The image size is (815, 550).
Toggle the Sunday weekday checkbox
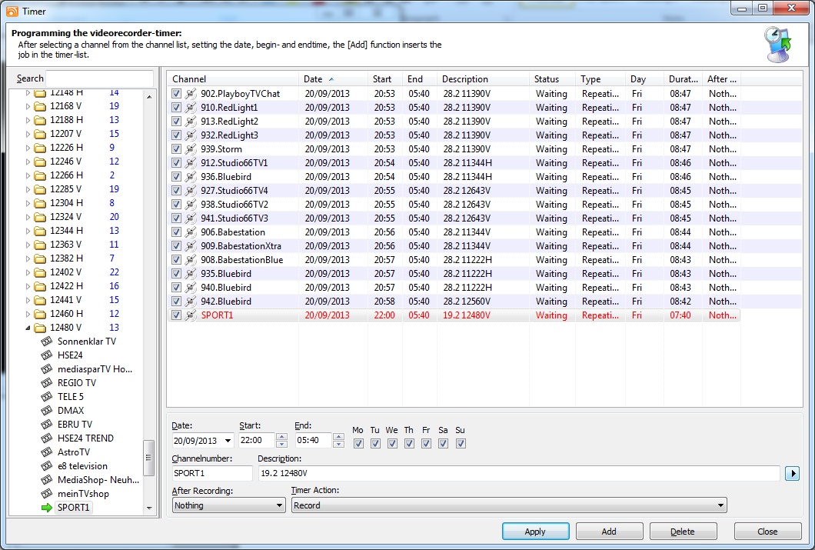coord(461,443)
